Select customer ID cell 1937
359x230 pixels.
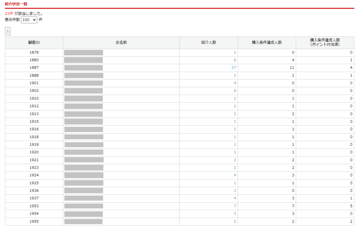(34, 198)
